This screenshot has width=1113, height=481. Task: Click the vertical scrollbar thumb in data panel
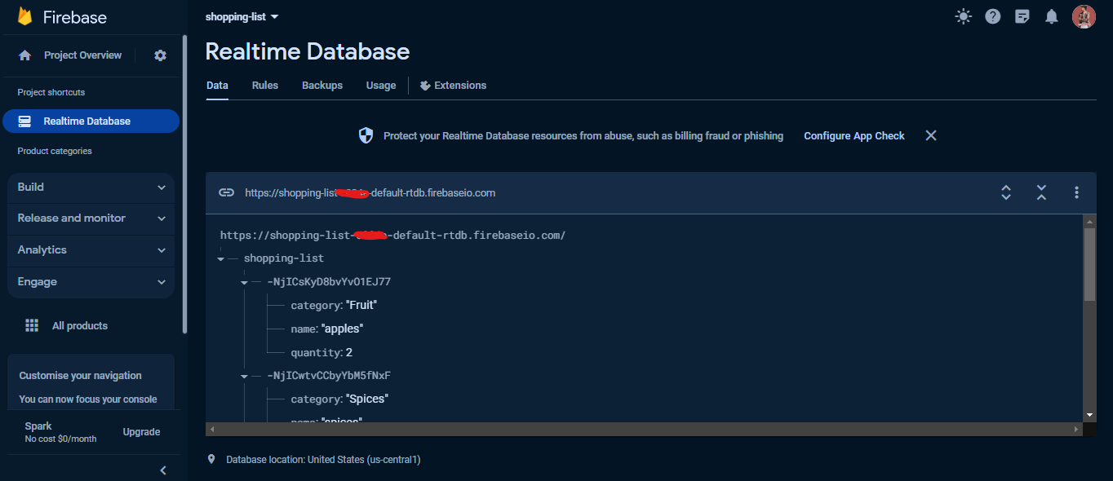(1089, 264)
